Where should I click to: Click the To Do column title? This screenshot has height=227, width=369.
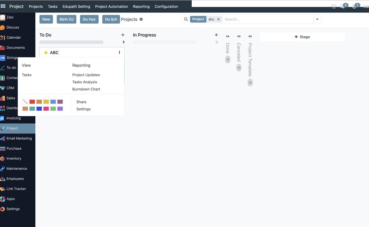coord(45,35)
